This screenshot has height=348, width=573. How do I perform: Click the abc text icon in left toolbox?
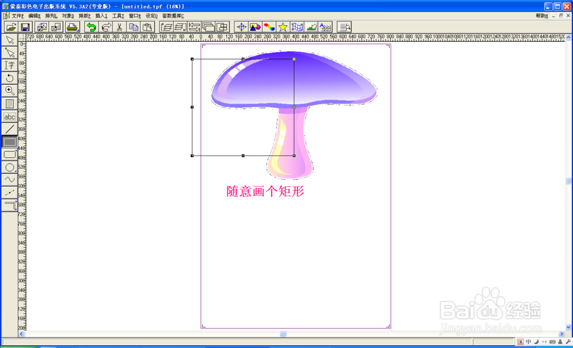pos(9,116)
